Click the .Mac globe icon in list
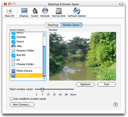Screen dimensions: 128x117 tap(13, 46)
